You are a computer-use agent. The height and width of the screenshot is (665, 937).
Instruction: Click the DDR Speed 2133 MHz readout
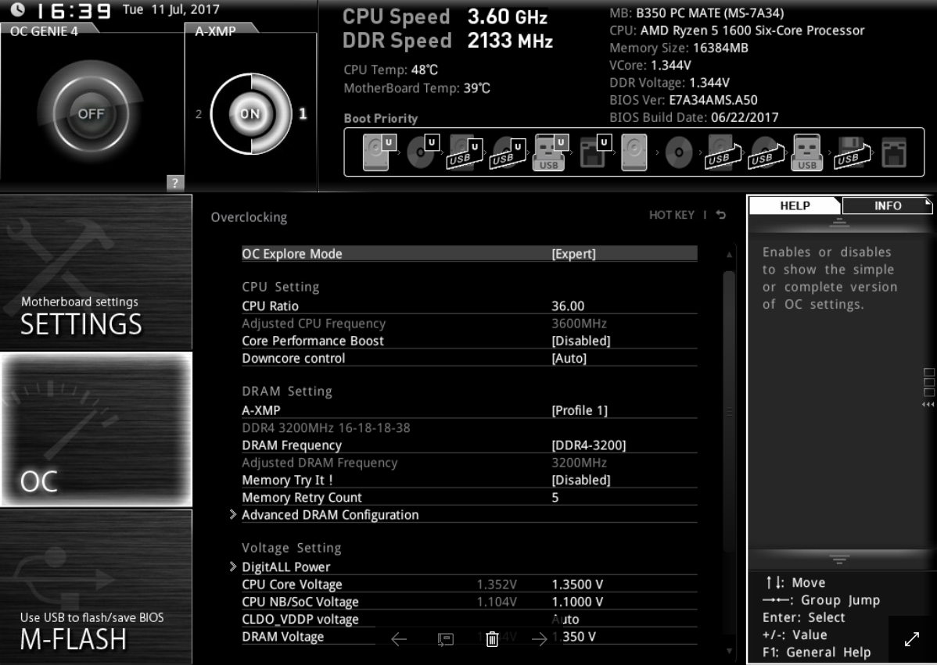(x=447, y=41)
